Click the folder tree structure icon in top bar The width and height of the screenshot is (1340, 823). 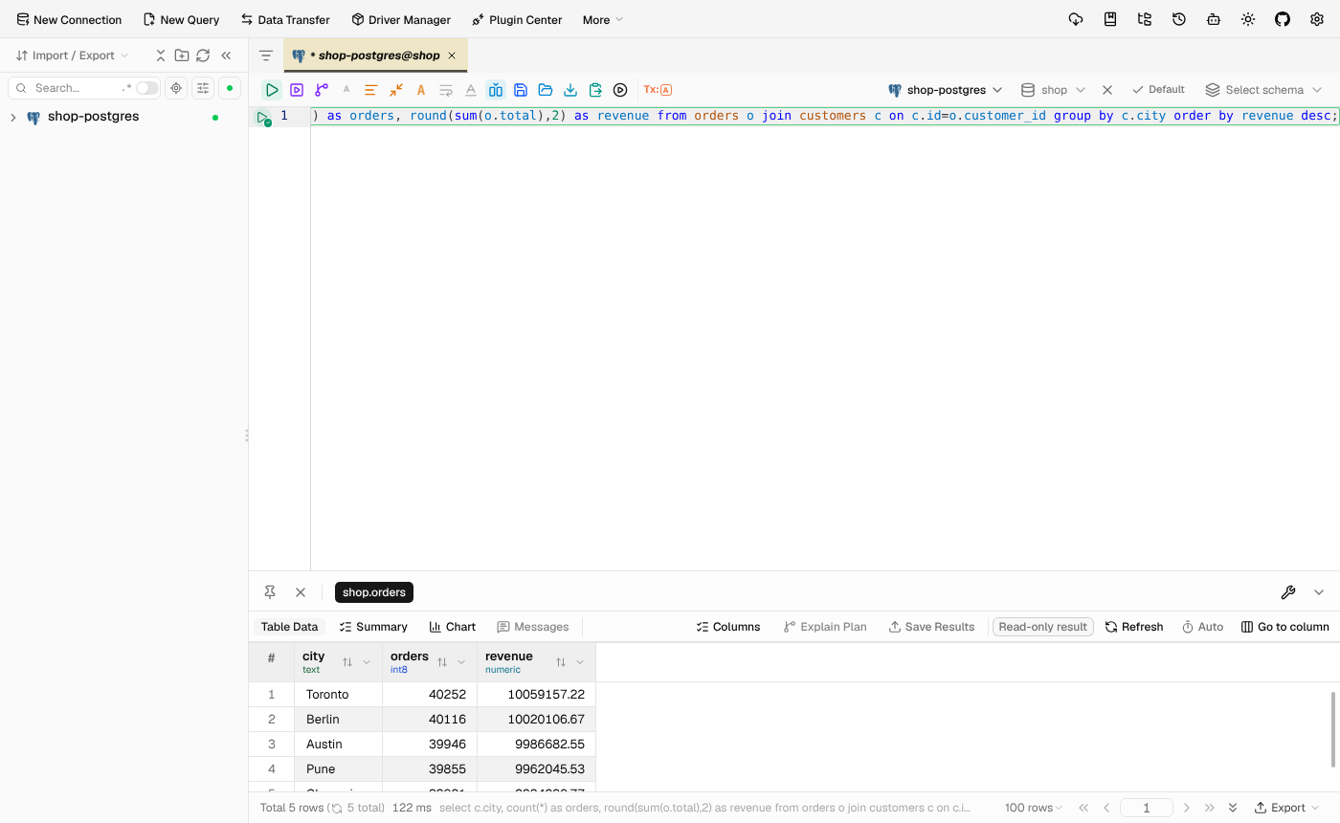[1145, 19]
